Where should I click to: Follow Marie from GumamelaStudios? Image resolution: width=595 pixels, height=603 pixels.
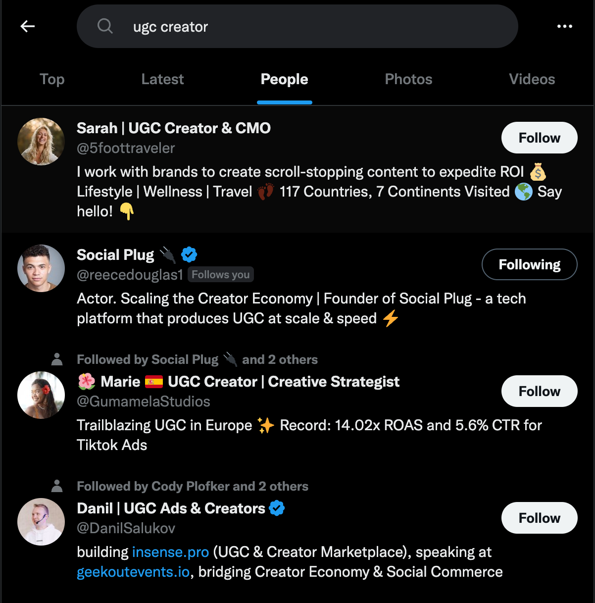pos(539,391)
